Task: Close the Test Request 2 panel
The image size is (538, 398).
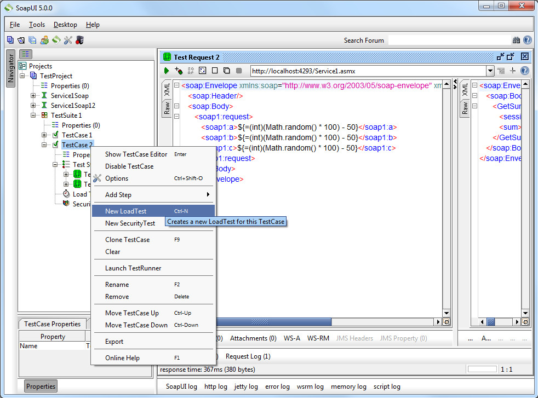Action: click(x=525, y=56)
